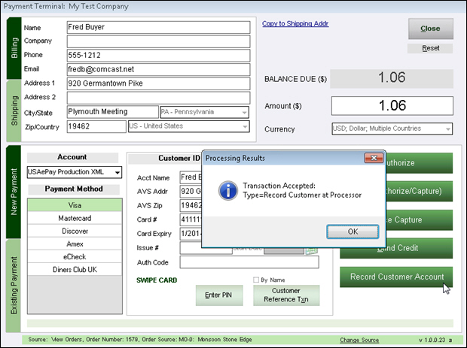Click the calendar icon beside Start Date
This screenshot has height=348, width=467.
pos(313,250)
